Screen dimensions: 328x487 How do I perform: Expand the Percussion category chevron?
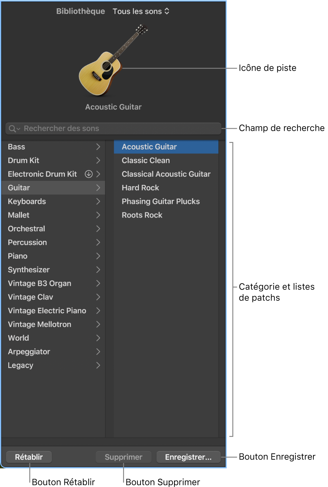(98, 242)
